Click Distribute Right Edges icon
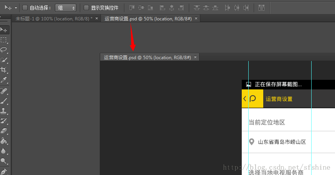This screenshot has width=335, height=175. click(x=246, y=8)
